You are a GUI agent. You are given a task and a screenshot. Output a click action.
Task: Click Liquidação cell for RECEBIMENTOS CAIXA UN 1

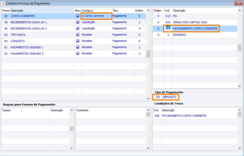pos(96,22)
